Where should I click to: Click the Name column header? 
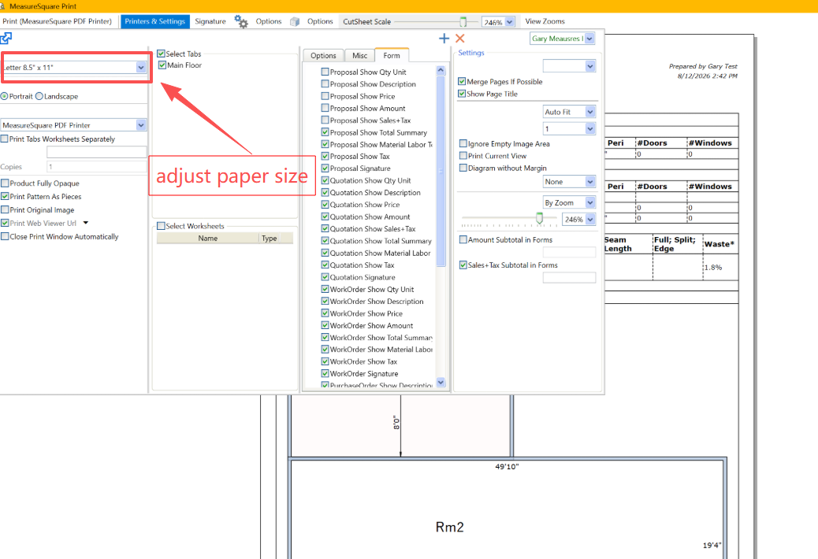(207, 238)
